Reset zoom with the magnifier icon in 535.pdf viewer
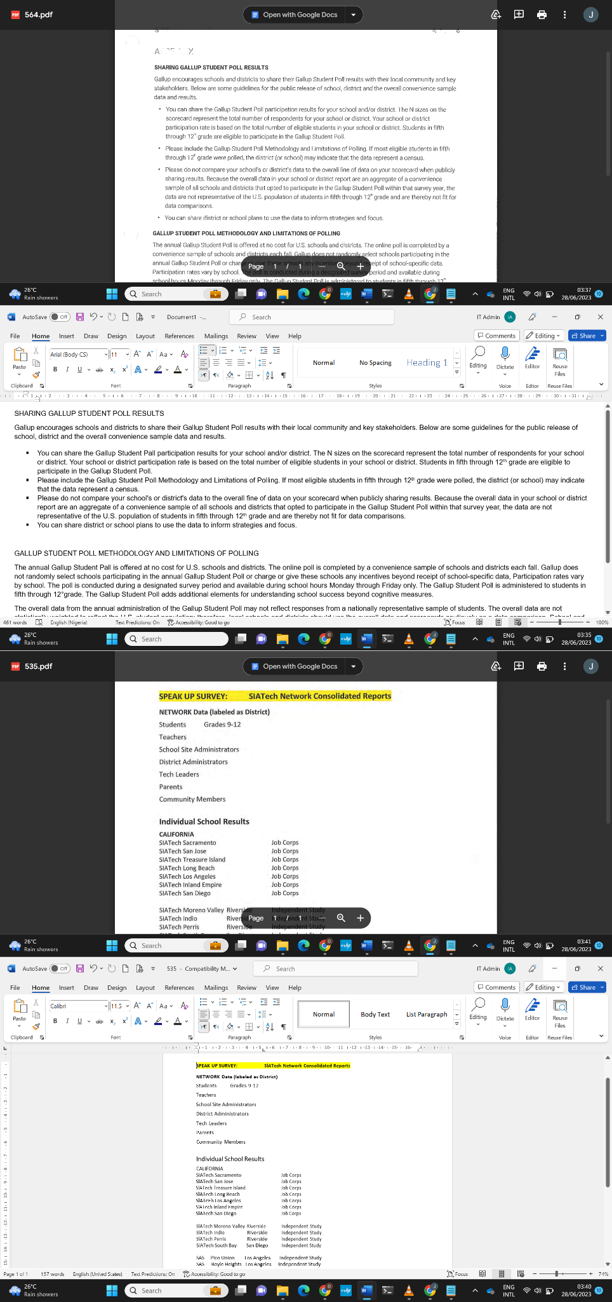 [x=341, y=918]
